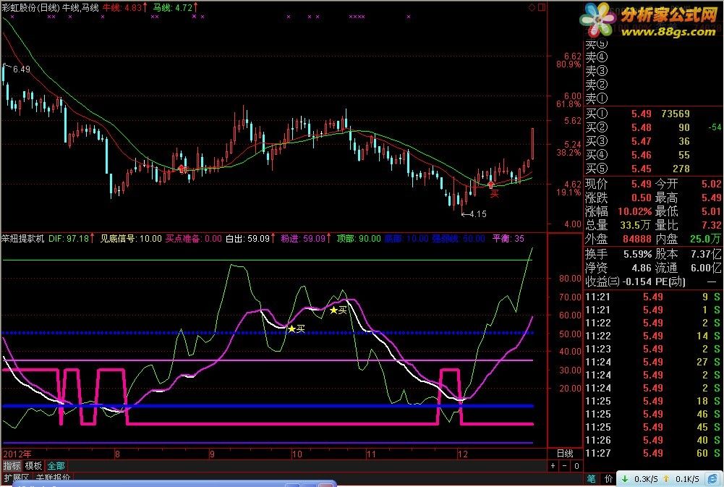
Task: Click the 今开 5.02 value
Action: [711, 184]
